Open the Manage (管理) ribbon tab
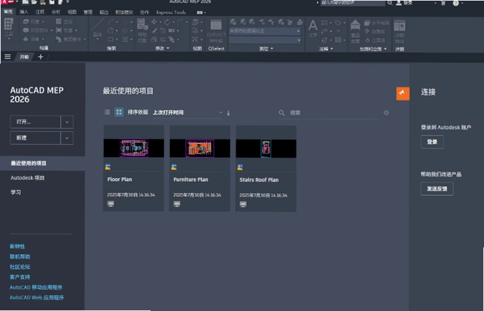The width and height of the screenshot is (484, 311). pos(88,12)
